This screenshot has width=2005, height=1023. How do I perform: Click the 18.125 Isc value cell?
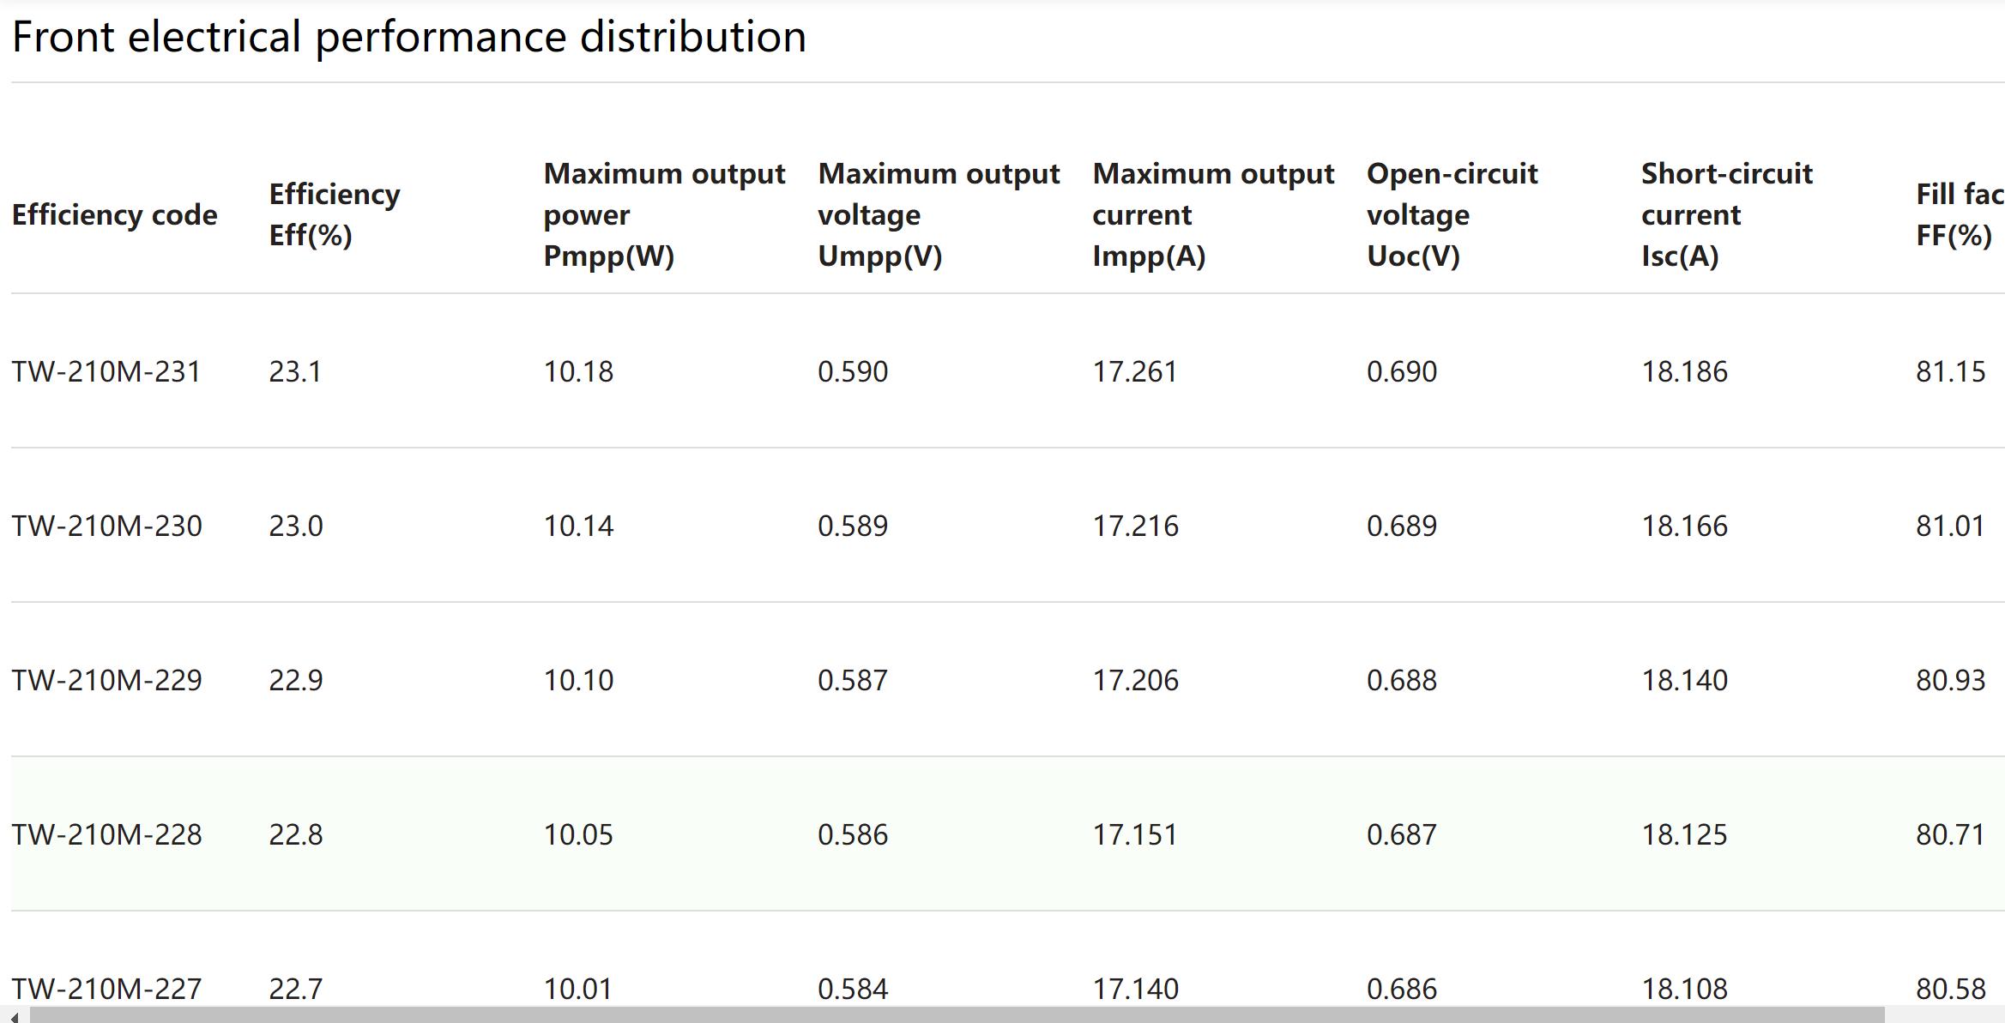(x=1684, y=834)
